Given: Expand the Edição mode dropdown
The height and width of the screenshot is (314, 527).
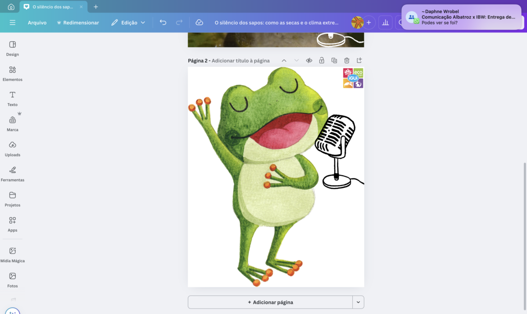Looking at the screenshot, I should click(x=128, y=23).
